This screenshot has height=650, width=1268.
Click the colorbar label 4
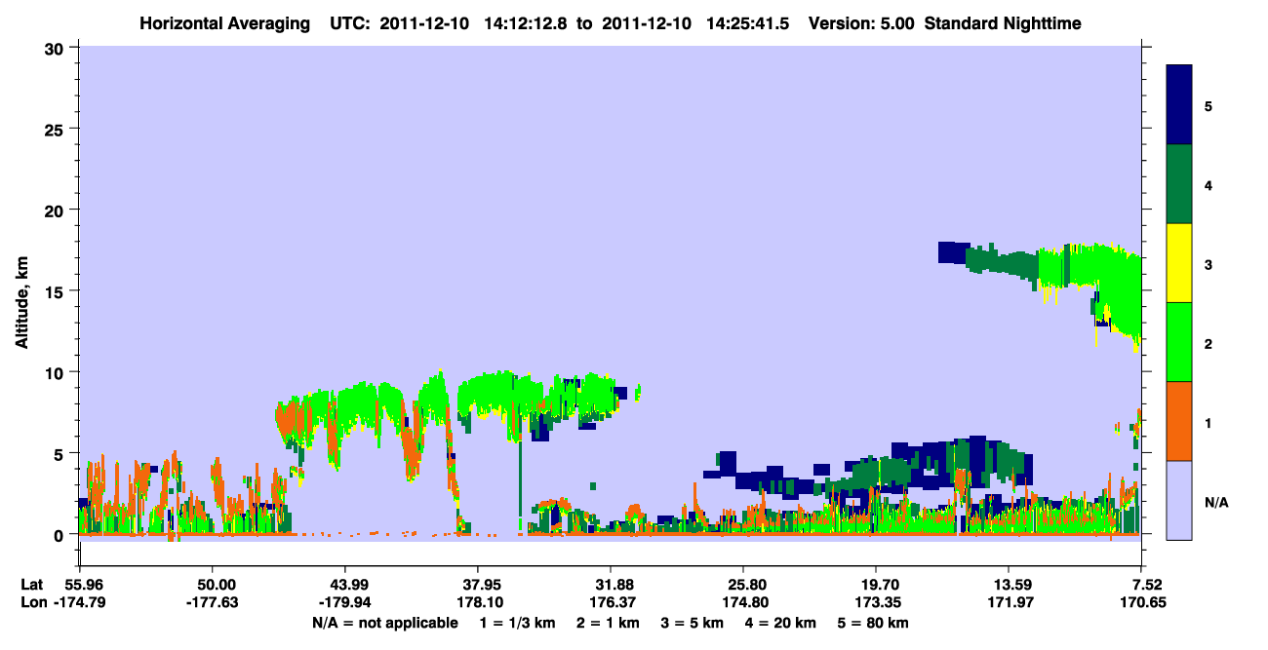click(x=1209, y=184)
